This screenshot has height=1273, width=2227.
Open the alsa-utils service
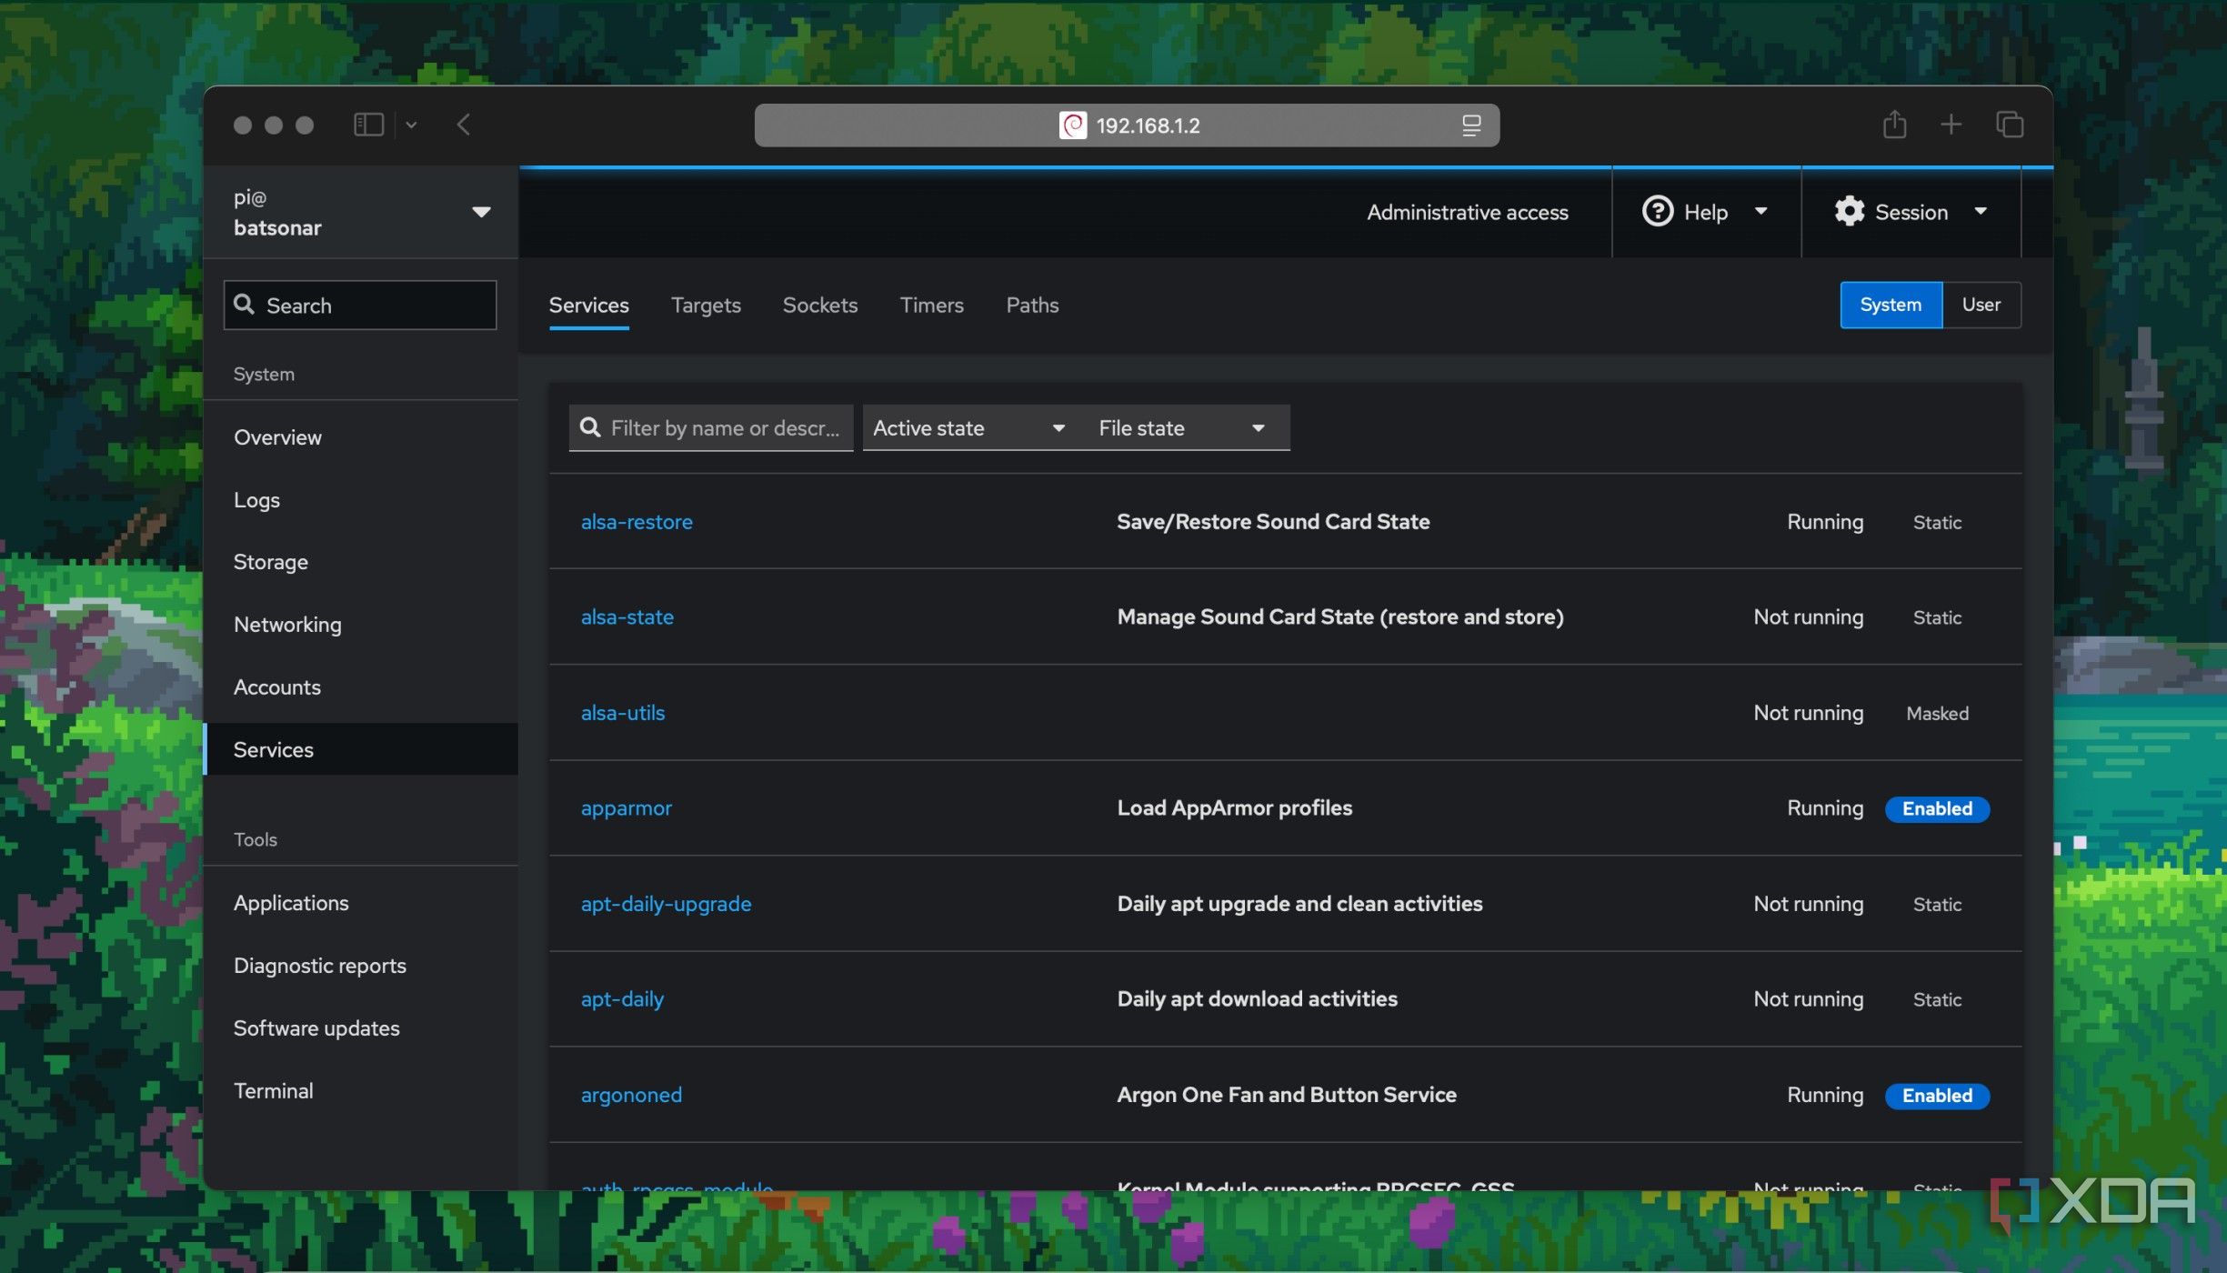(623, 713)
